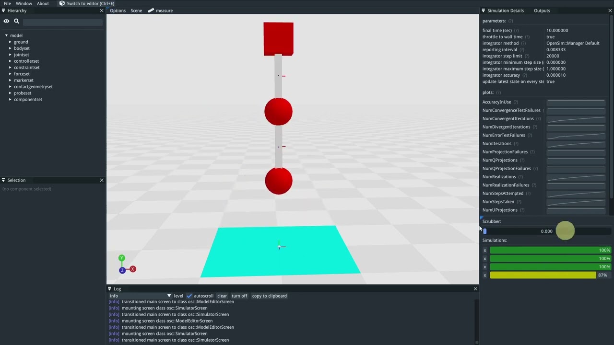Click the green Y axis gizmo
The height and width of the screenshot is (345, 614).
121,258
